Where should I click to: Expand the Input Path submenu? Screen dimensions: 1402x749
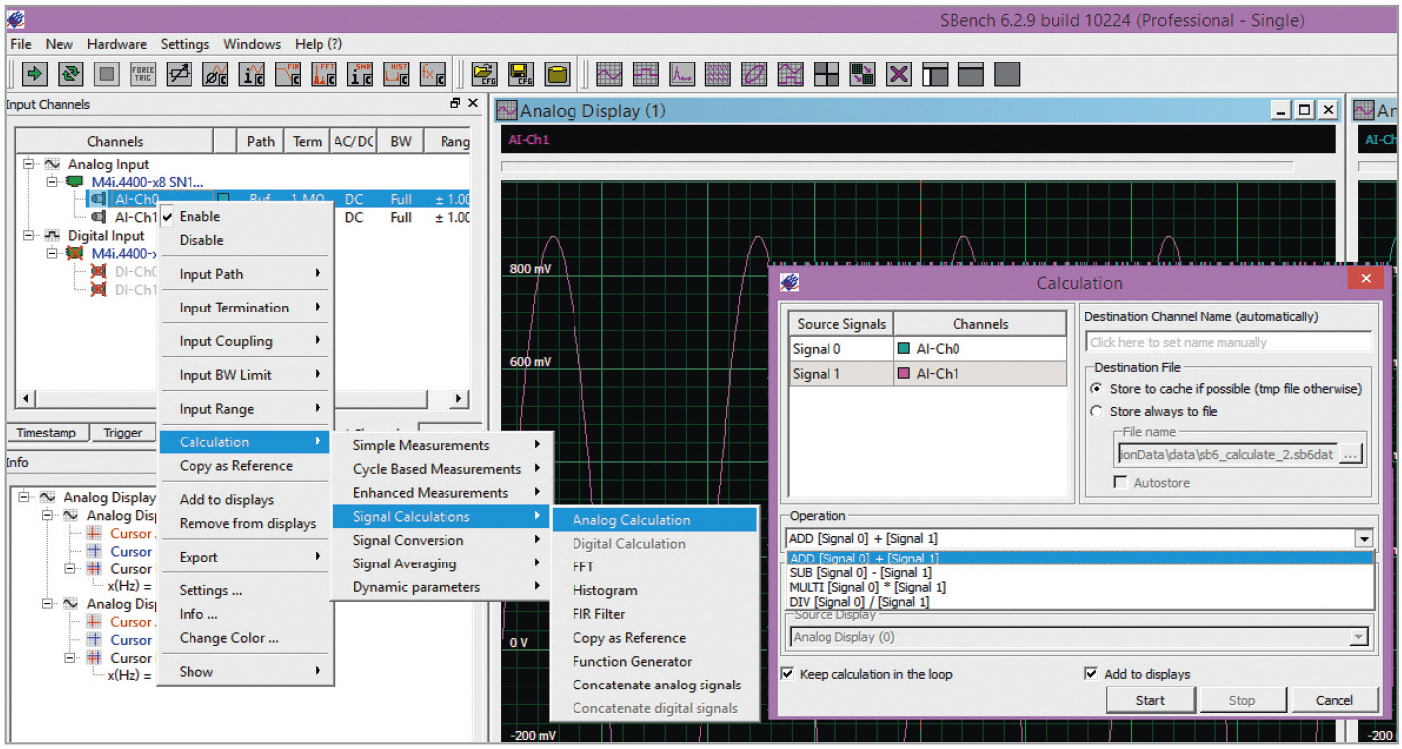point(247,274)
